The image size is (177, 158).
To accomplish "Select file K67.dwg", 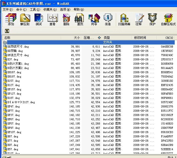I will pos(13,136).
